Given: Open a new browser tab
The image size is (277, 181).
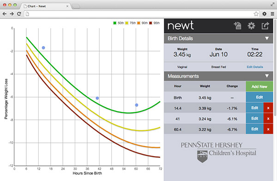Looking at the screenshot, I should [x=76, y=6].
